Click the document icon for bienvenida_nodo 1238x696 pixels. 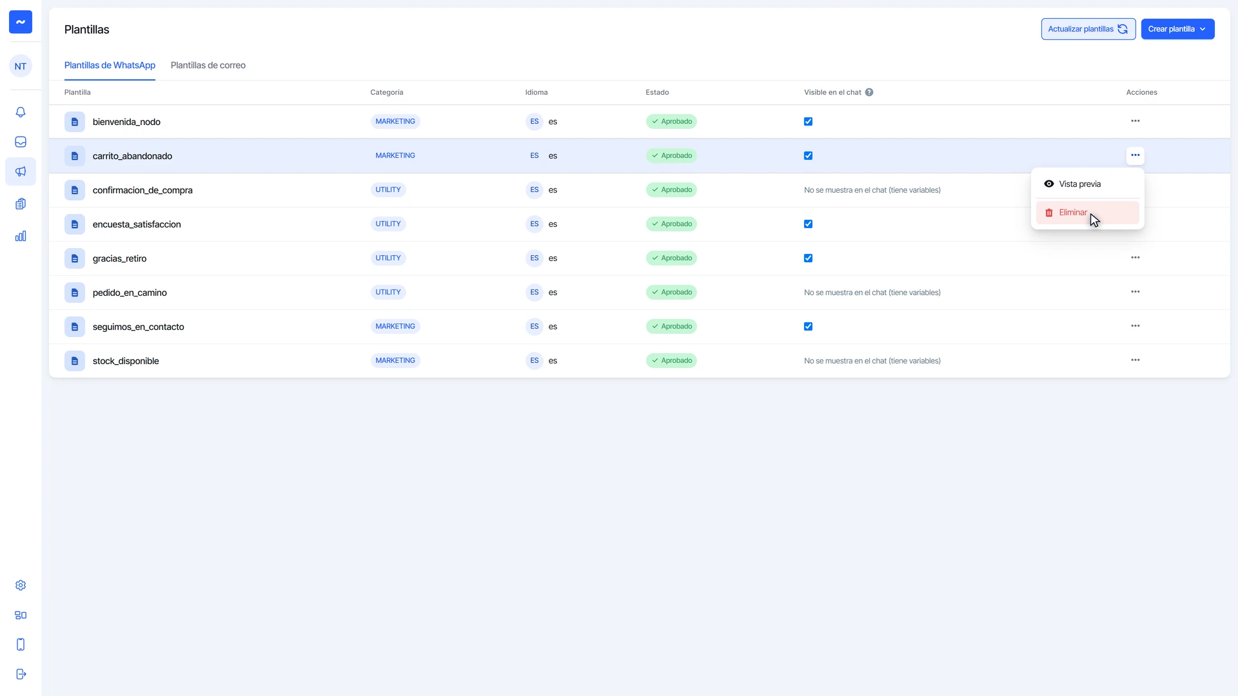(x=75, y=122)
